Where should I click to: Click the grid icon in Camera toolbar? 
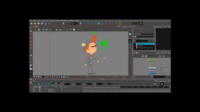(x=43, y=30)
